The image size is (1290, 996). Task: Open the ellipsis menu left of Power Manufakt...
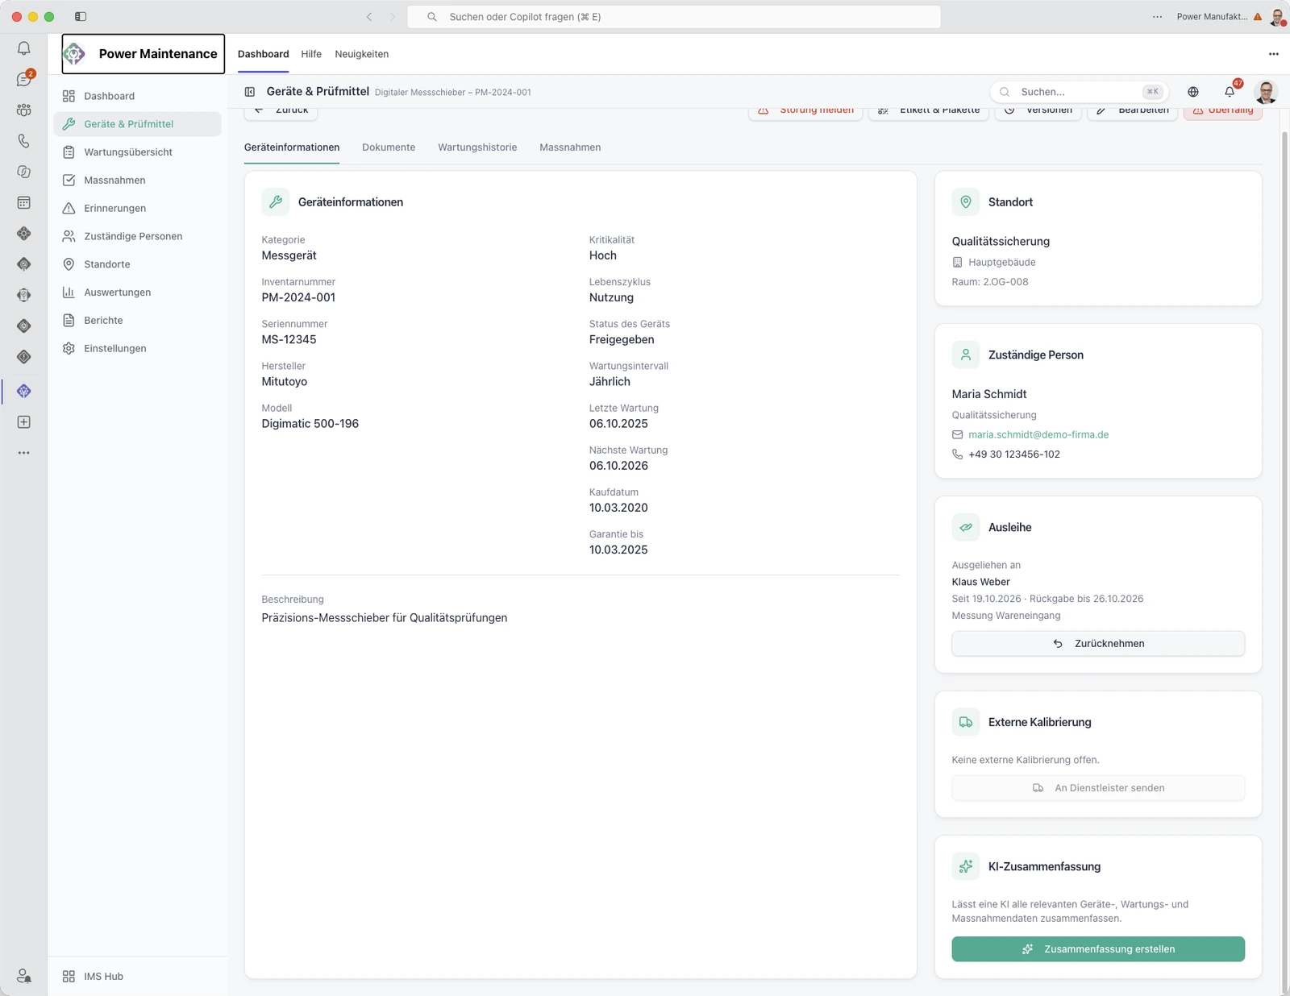1158,16
